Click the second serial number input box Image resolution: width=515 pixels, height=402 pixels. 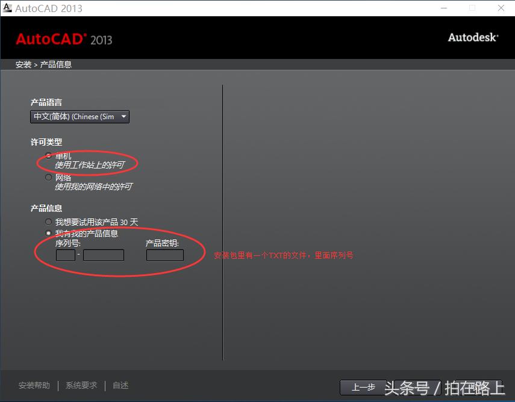coord(103,255)
